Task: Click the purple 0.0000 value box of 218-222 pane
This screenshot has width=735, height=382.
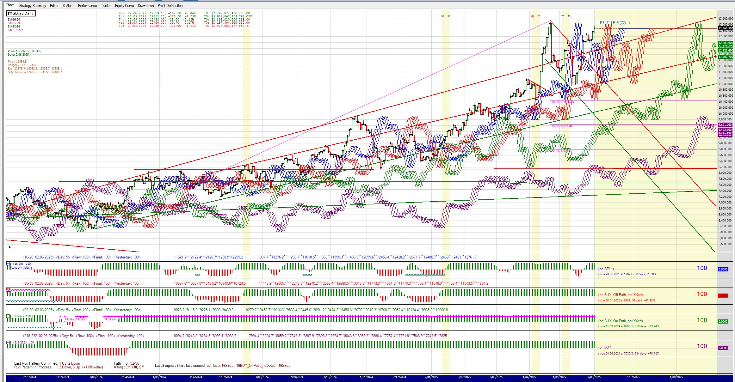Action: coord(723,348)
